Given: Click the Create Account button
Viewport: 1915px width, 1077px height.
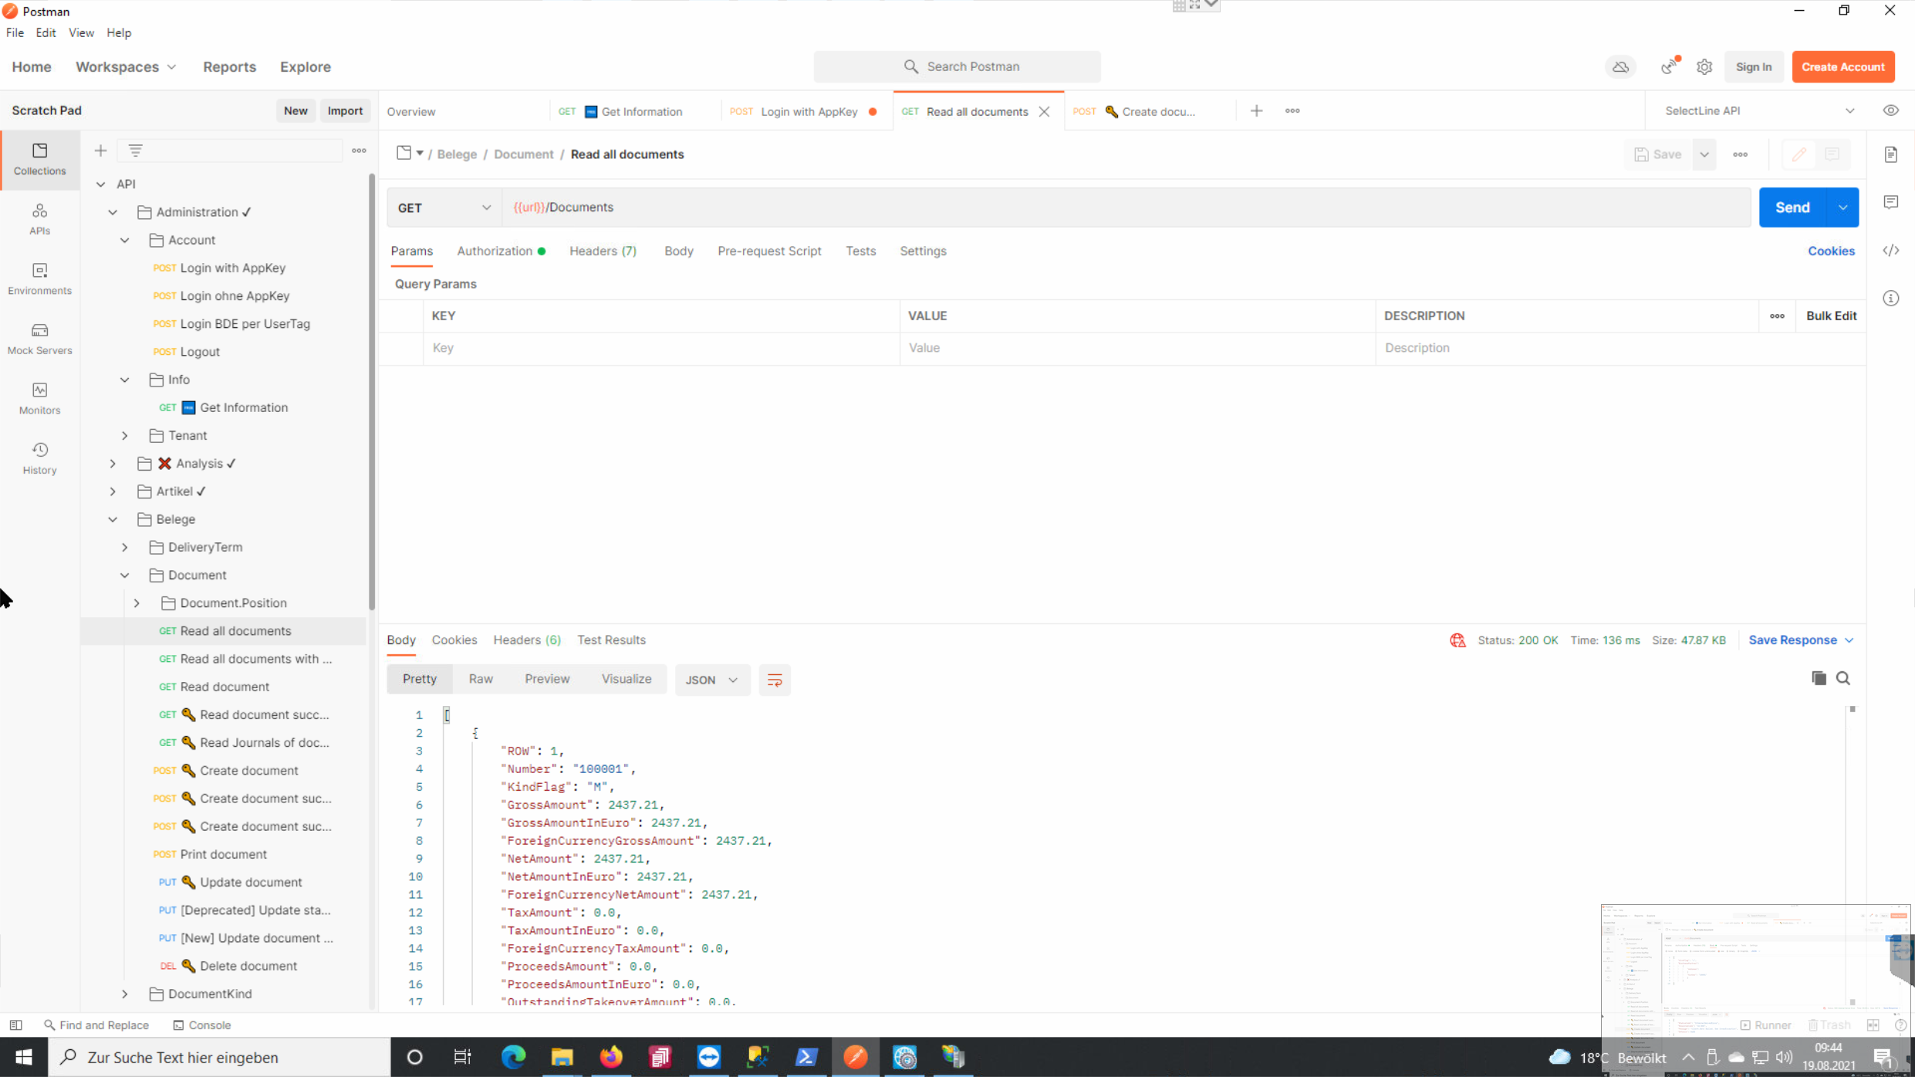Looking at the screenshot, I should click(1843, 66).
